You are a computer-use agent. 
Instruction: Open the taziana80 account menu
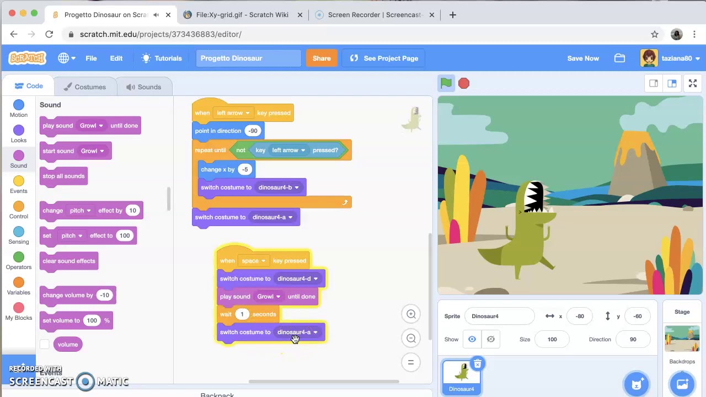670,58
